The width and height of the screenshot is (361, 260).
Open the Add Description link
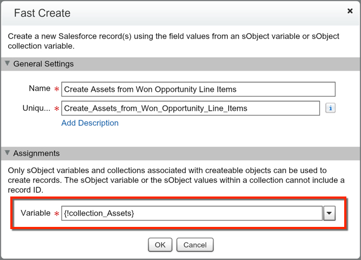tap(90, 123)
